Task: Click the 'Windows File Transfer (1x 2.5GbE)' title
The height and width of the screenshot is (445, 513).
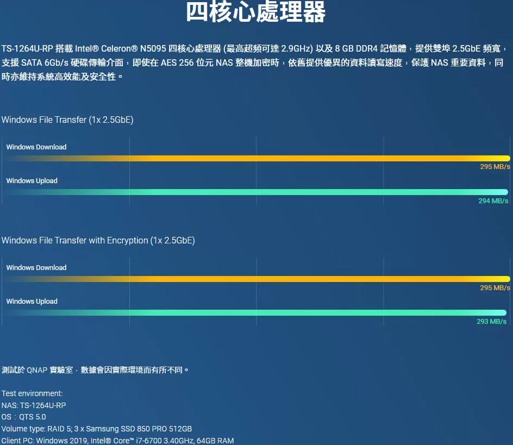Action: coord(67,120)
